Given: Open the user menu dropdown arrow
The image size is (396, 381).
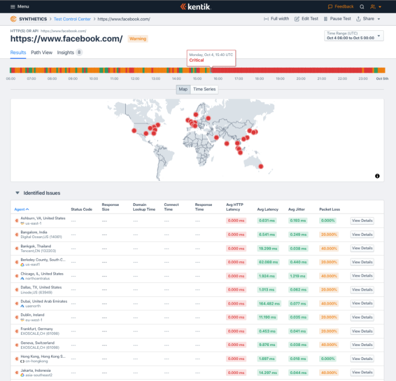Looking at the screenshot, I should [380, 7].
